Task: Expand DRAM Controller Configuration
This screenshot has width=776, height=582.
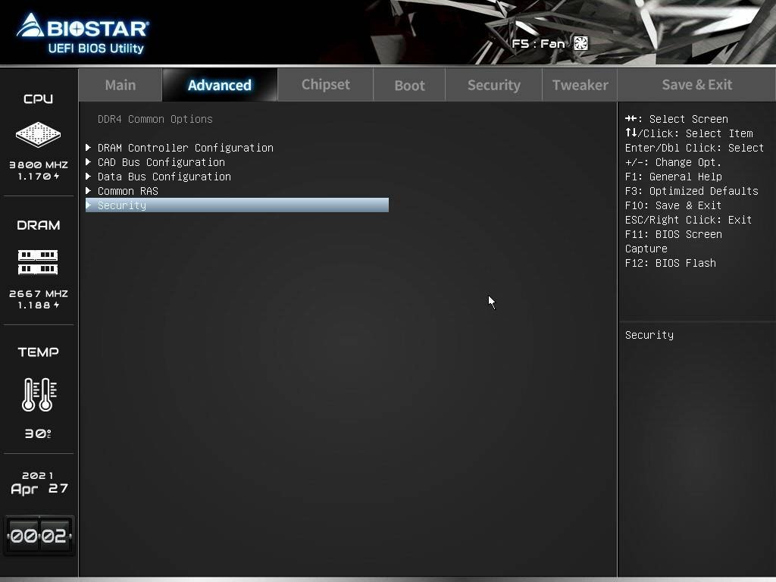Action: (185, 147)
